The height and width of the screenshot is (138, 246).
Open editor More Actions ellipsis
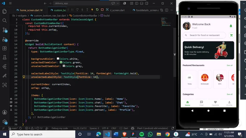(x=171, y=10)
